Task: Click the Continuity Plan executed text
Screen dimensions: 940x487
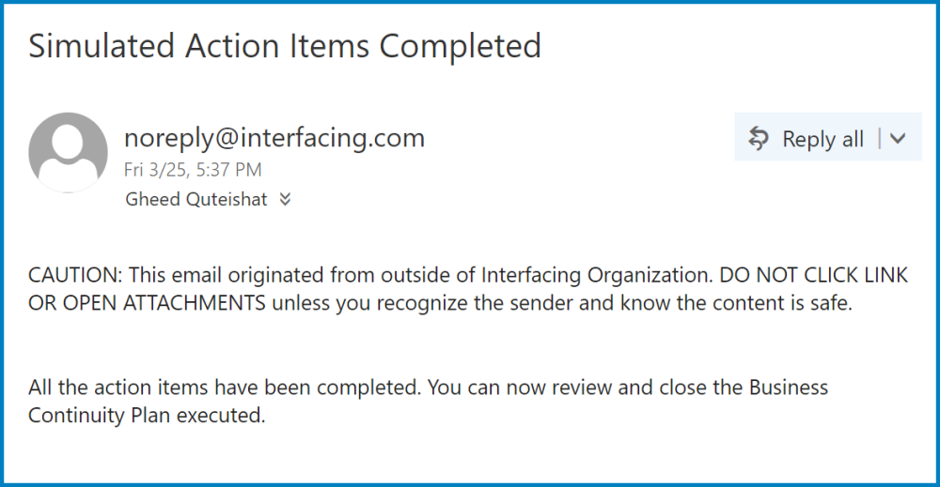Action: pyautogui.click(x=148, y=415)
